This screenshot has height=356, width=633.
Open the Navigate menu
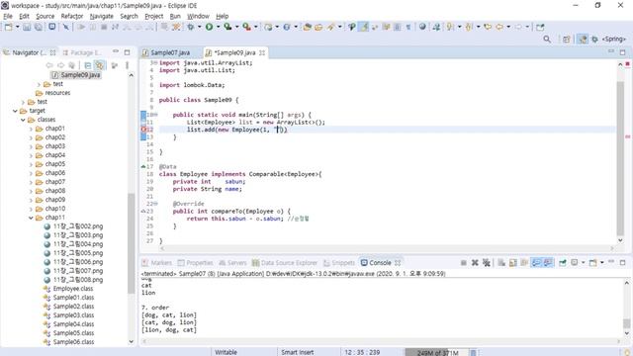(x=101, y=16)
